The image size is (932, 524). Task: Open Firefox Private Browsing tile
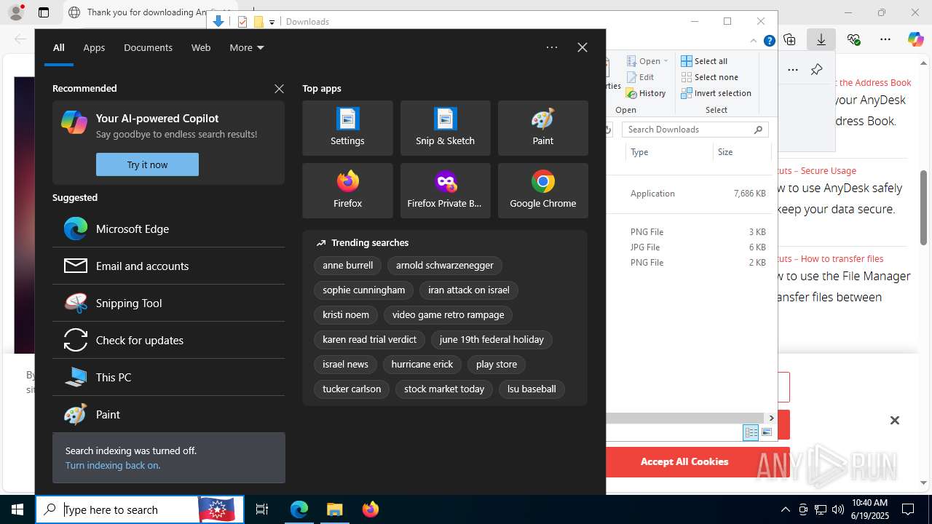point(445,191)
